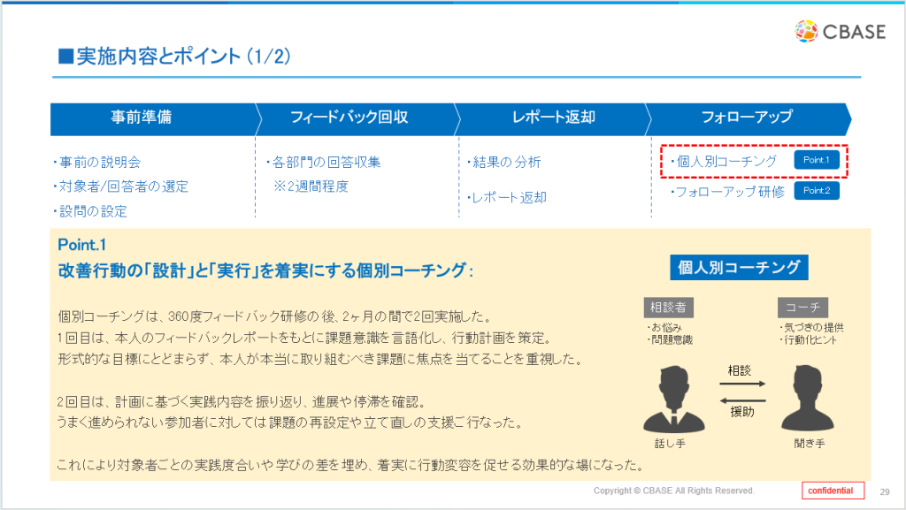Click the left-pointing arrow above 援助
906x510 pixels.
click(740, 399)
